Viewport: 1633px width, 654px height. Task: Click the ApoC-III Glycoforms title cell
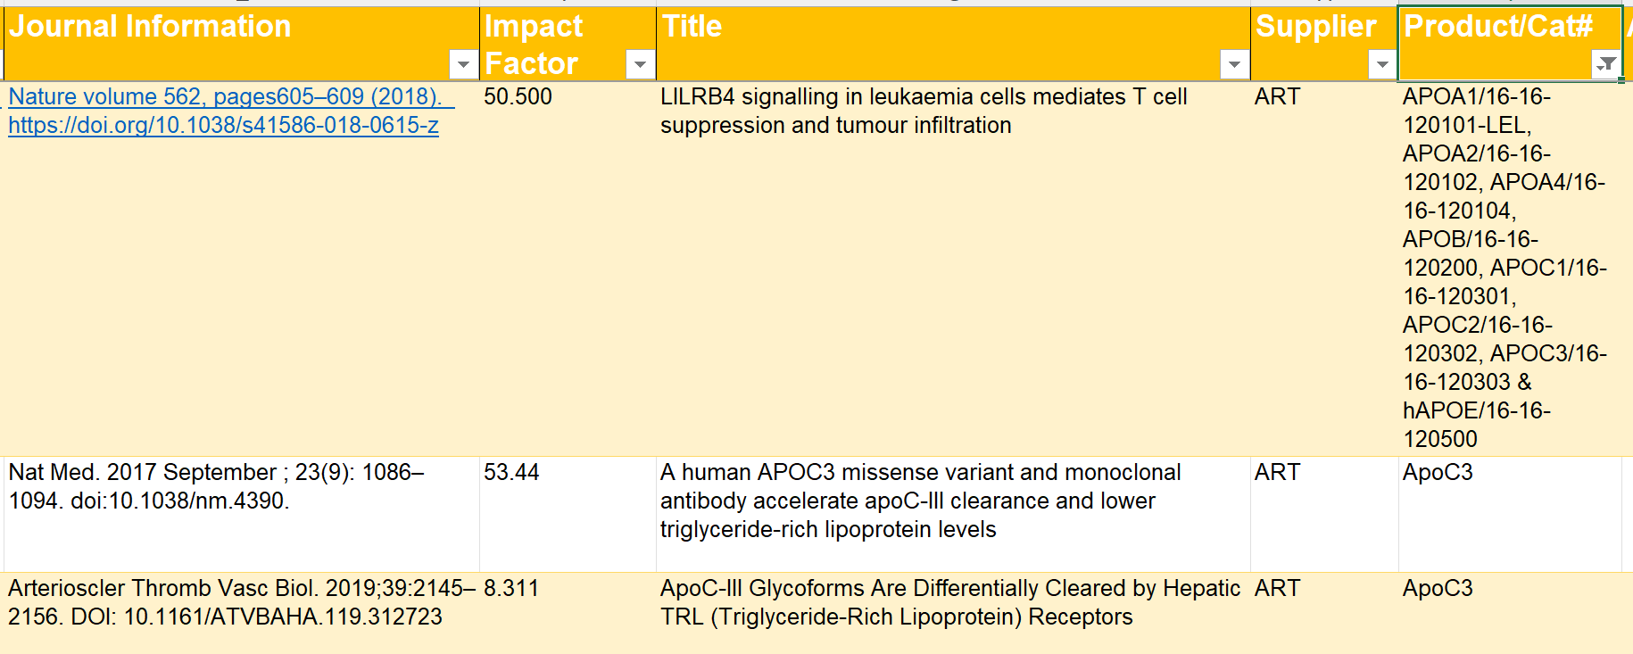[951, 602]
